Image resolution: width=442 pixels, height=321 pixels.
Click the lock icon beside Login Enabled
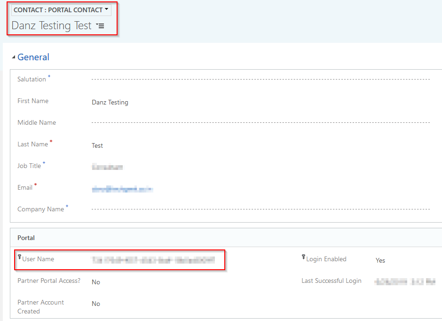click(303, 257)
